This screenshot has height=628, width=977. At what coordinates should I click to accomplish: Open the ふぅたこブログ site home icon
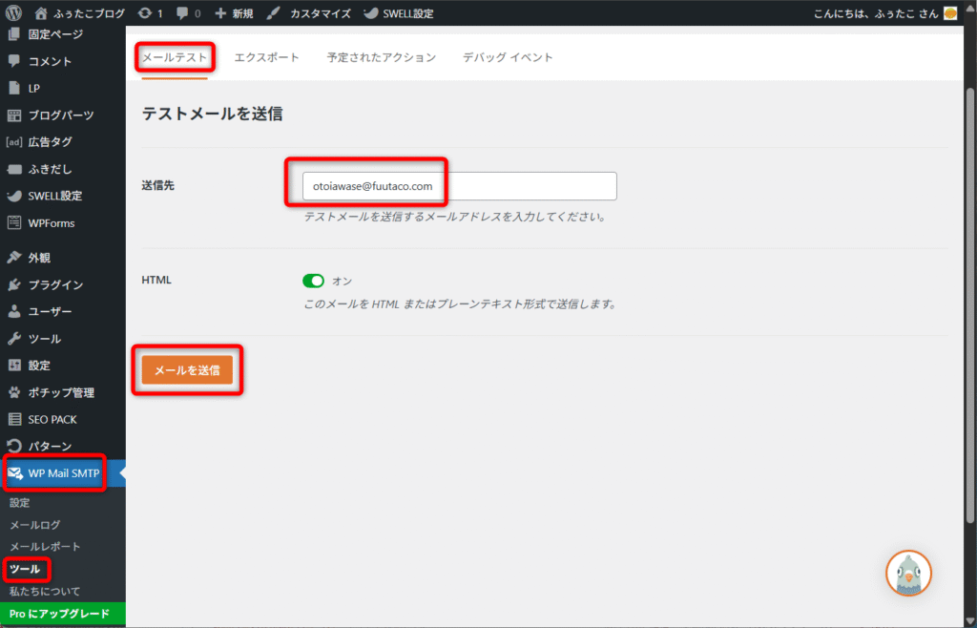tap(40, 14)
